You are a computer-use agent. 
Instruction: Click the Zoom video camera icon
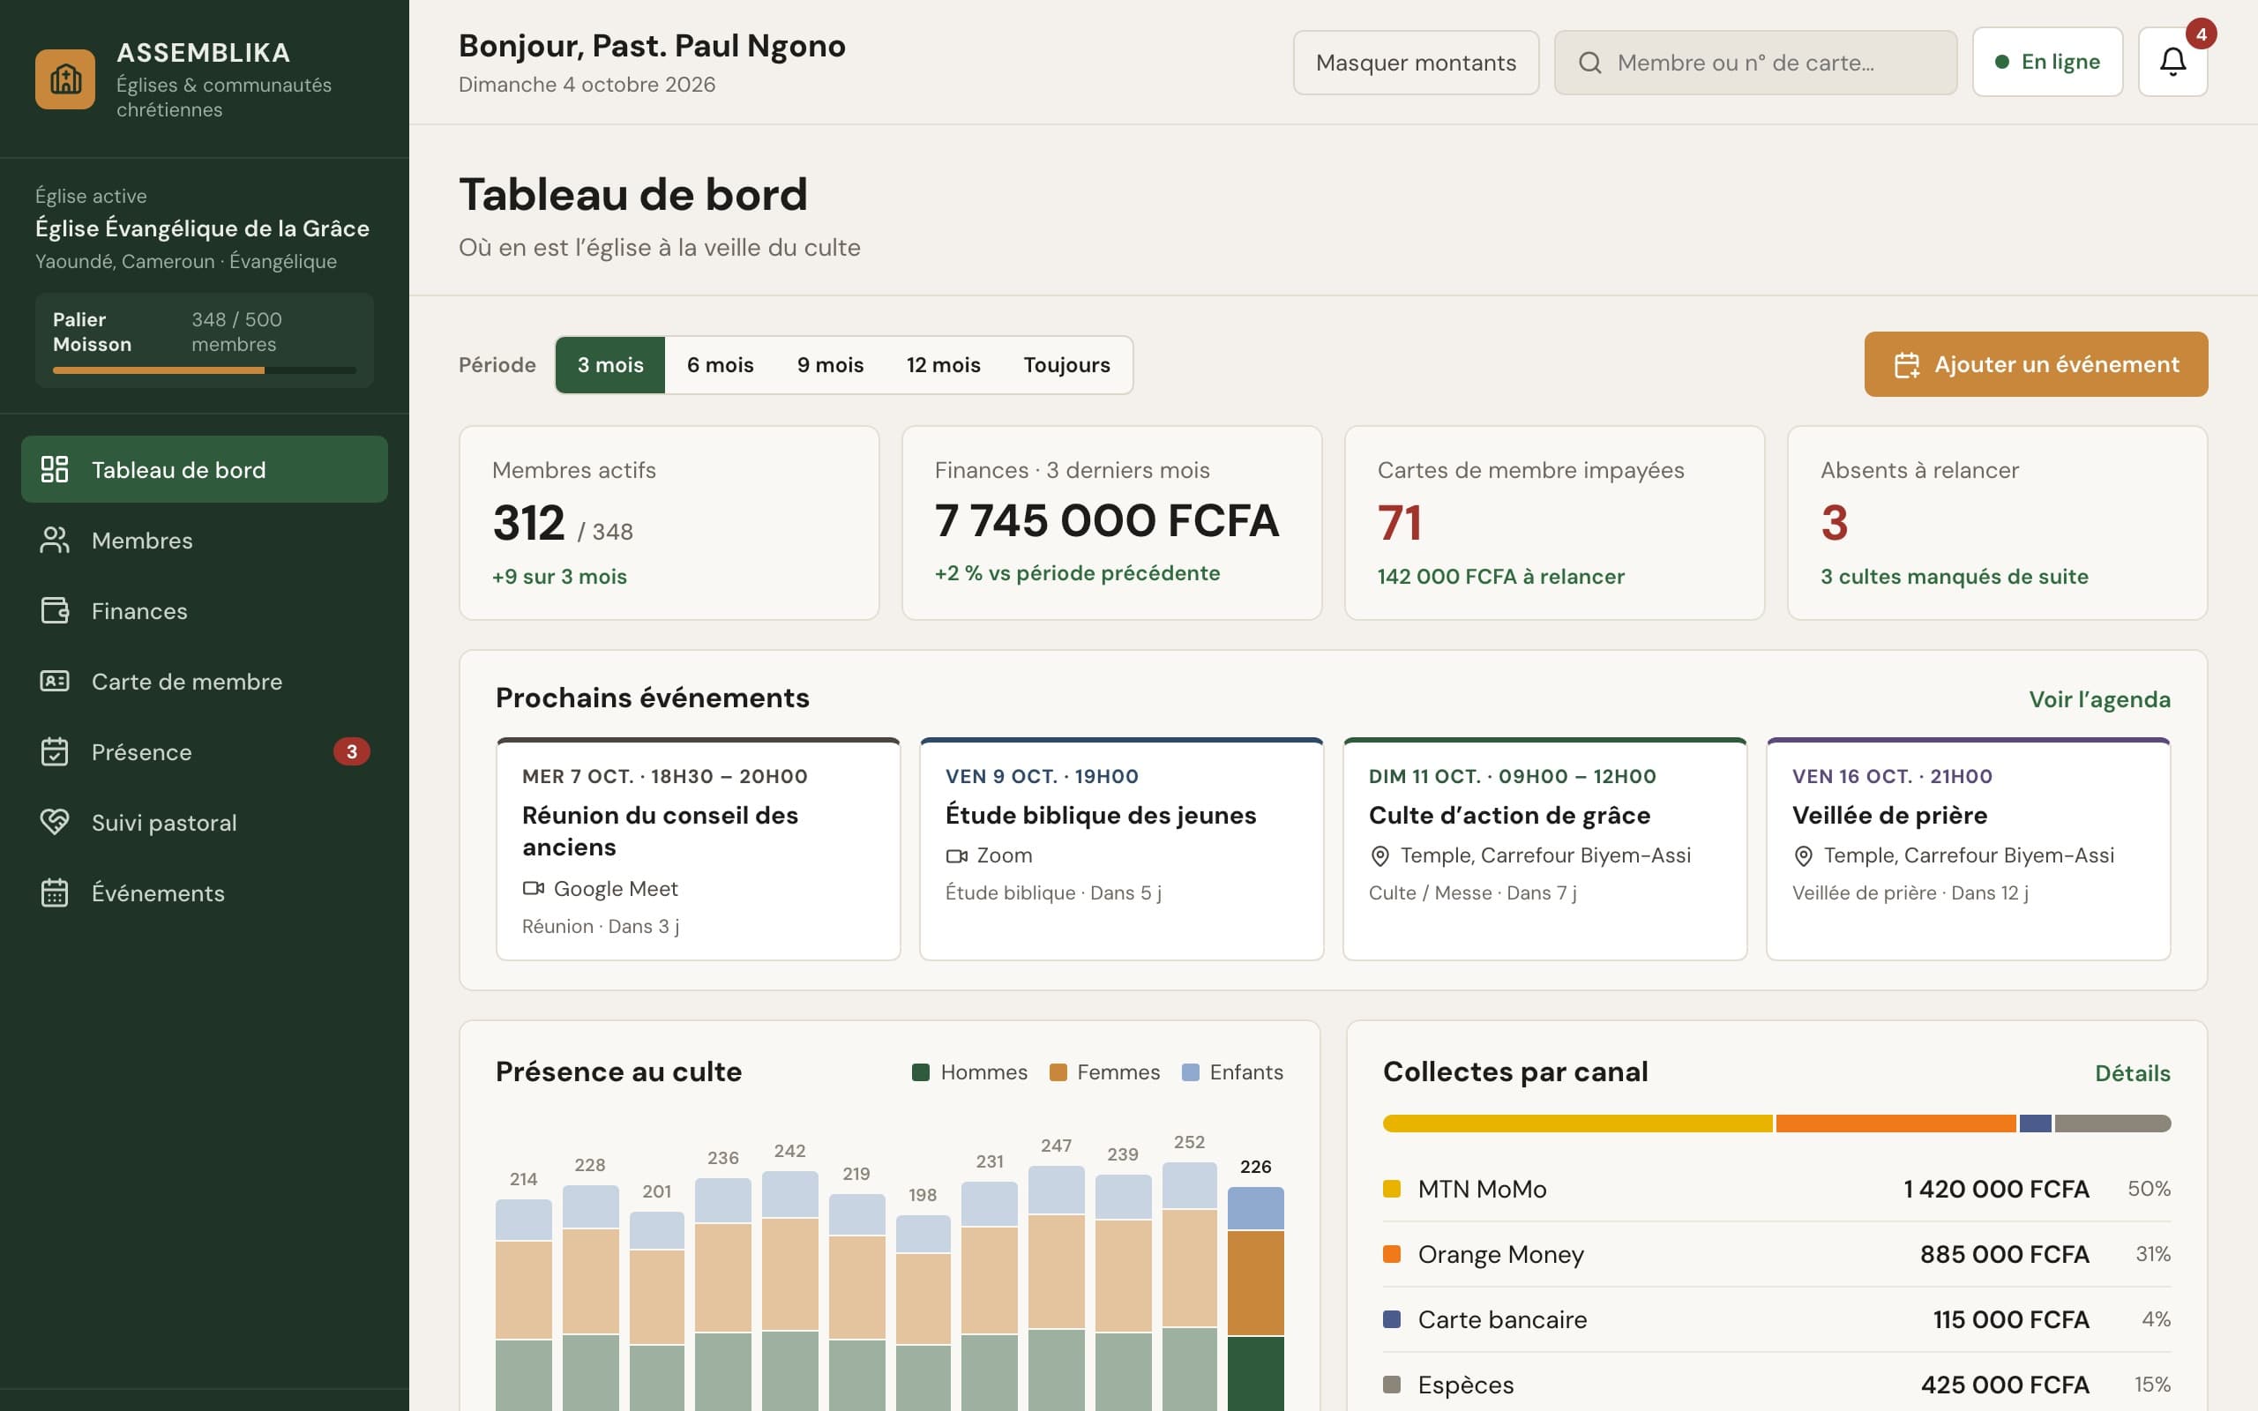[x=956, y=855]
